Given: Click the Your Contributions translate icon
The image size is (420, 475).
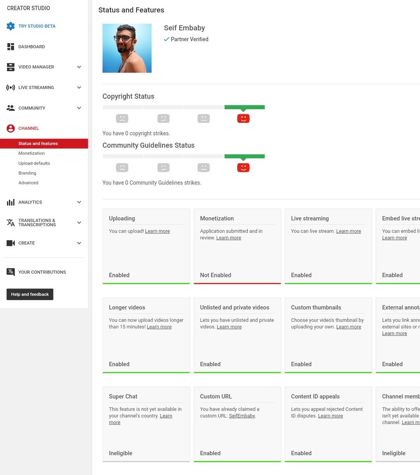Looking at the screenshot, I should pyautogui.click(x=11, y=272).
